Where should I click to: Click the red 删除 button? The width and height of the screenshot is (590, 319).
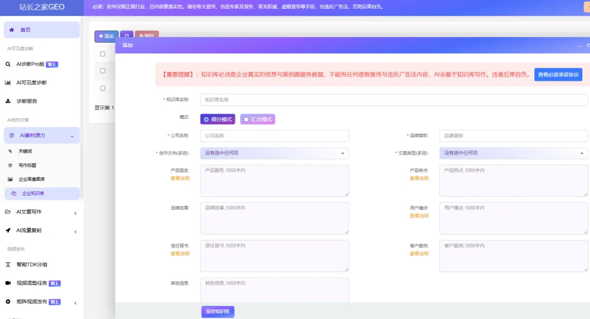coord(147,34)
